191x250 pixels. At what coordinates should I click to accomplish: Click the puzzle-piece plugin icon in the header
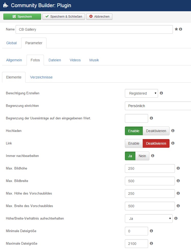6,5
